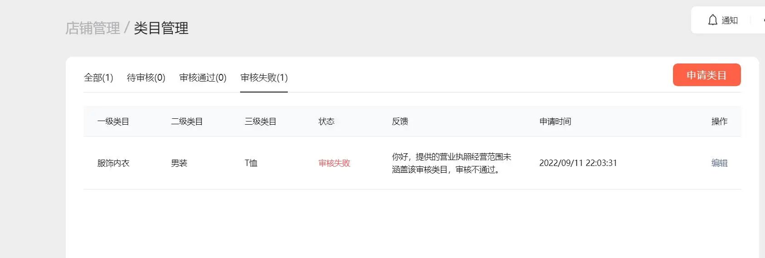
Task: Click the 类目管理 breadcrumb title
Action: pos(161,28)
